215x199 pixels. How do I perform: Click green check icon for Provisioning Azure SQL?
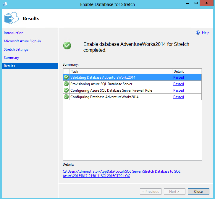pos(66,84)
